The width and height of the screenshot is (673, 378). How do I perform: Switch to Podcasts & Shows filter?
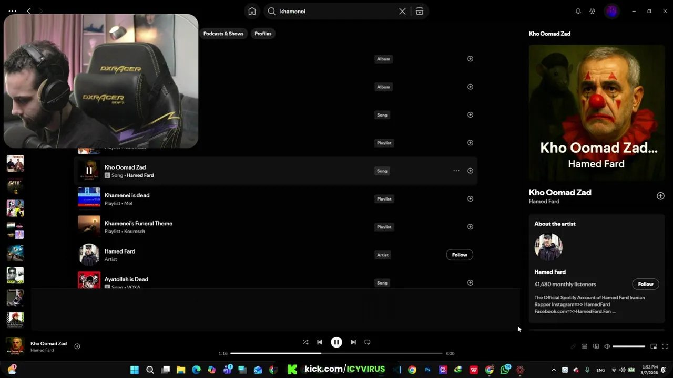coord(223,34)
